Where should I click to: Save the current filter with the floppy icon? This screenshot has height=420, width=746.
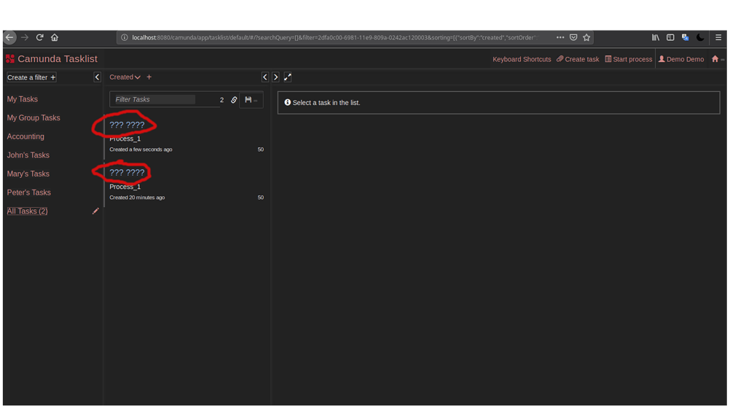[x=248, y=100]
